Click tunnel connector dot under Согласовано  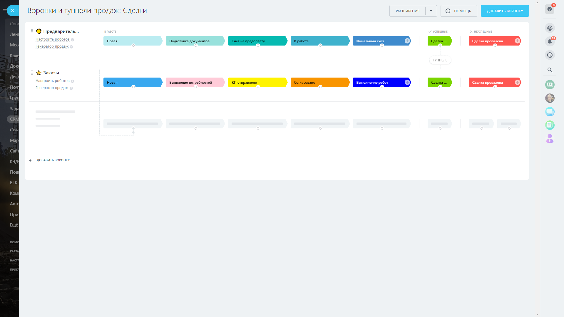(x=320, y=87)
